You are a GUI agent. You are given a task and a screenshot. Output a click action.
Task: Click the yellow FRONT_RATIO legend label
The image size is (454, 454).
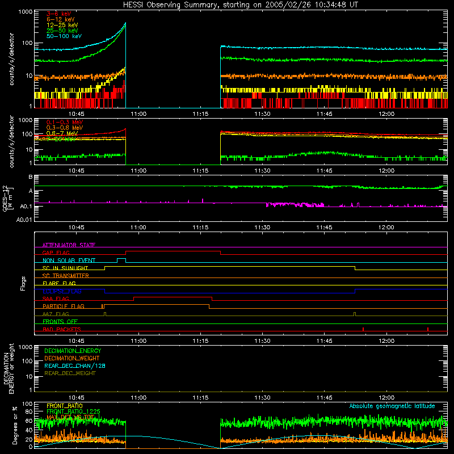coord(65,406)
